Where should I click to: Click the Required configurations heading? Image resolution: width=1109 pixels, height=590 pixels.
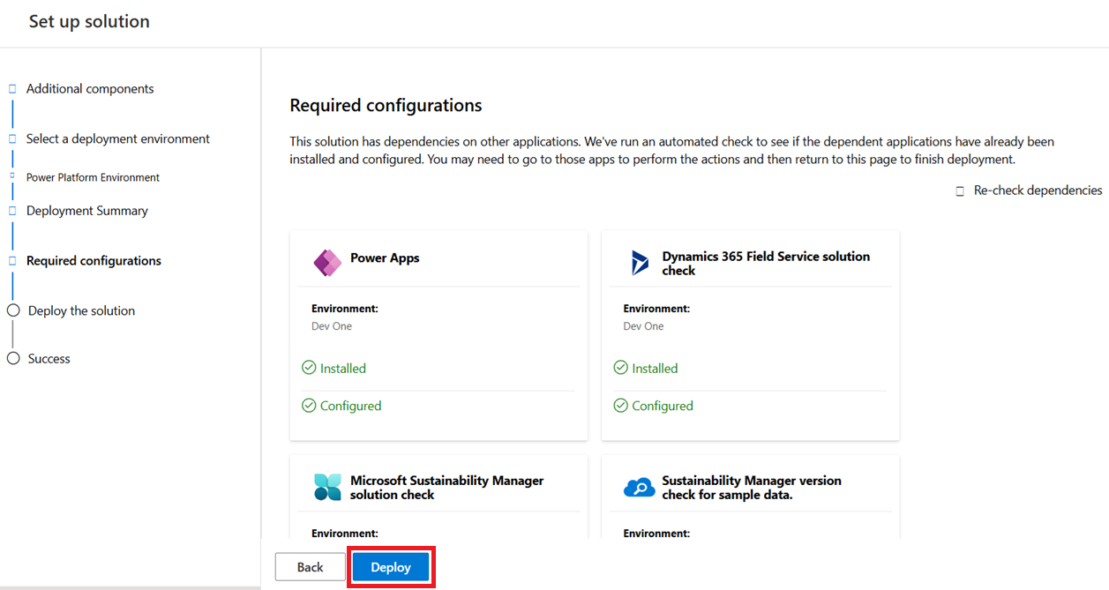pyautogui.click(x=386, y=106)
